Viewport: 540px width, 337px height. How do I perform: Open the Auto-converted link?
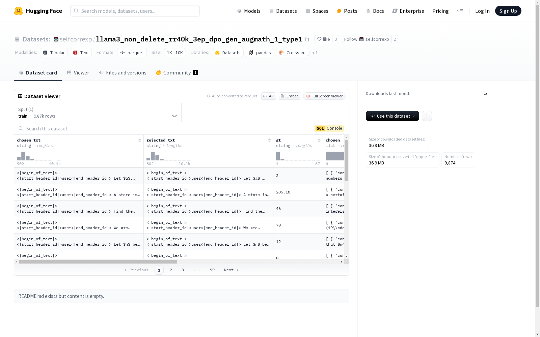[x=225, y=96]
